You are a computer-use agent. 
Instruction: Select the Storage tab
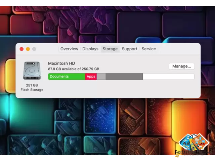[110, 49]
